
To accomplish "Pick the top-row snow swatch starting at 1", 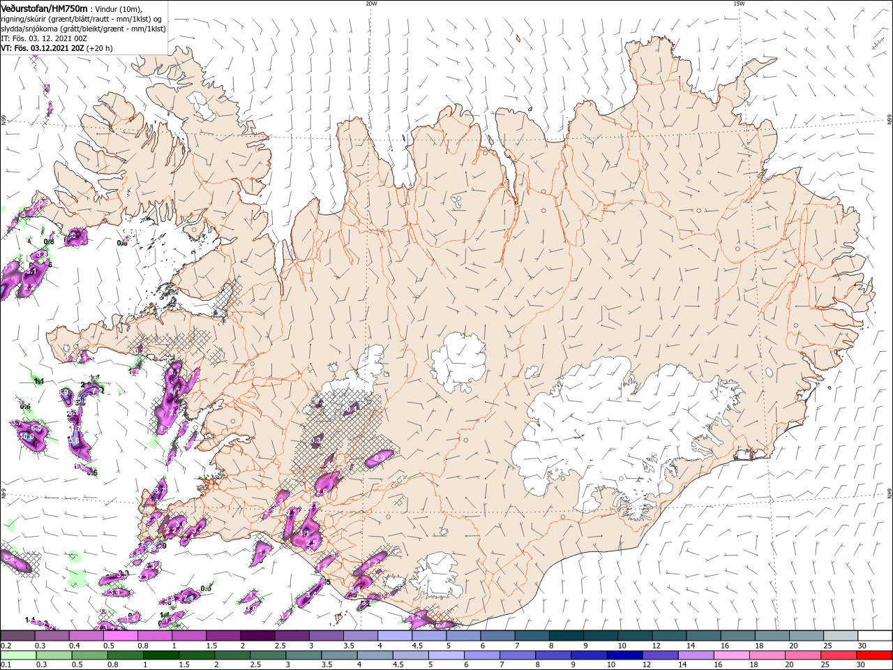I will [188, 636].
